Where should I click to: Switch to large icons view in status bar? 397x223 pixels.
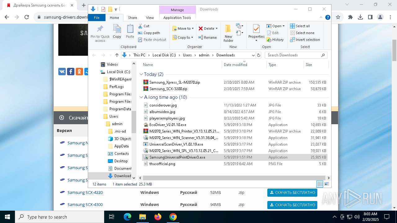click(326, 184)
